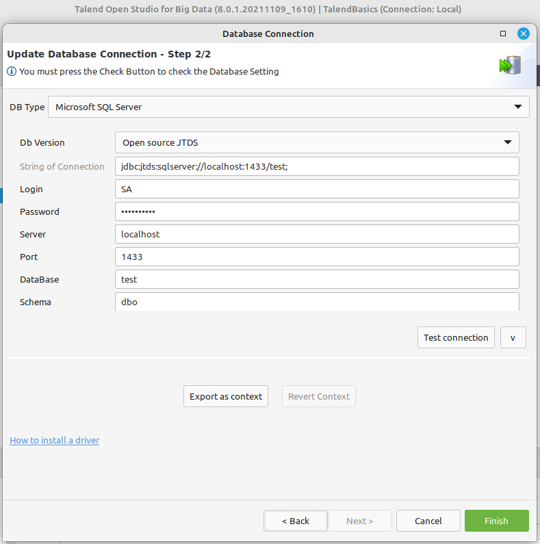Screen dimensions: 540x544
Task: Expand the Db Version combo box
Action: tap(317, 142)
